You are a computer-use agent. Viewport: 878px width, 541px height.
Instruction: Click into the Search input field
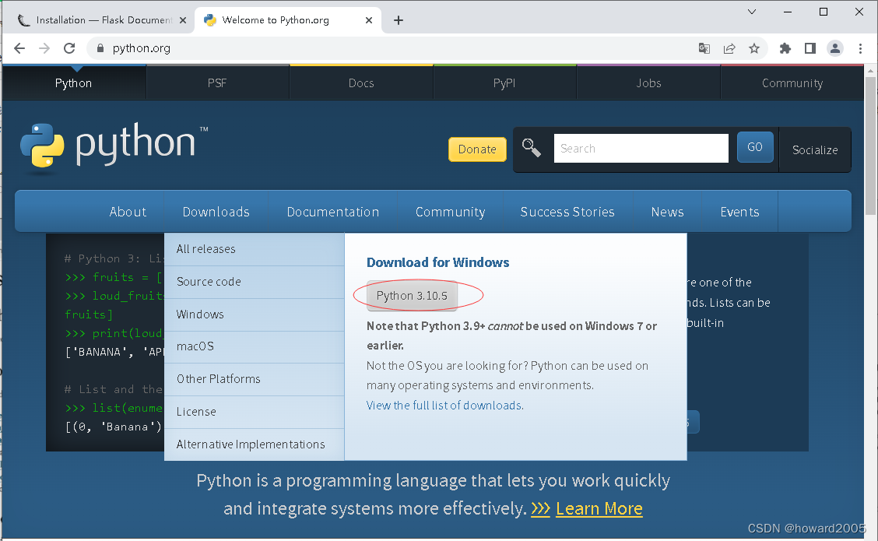click(641, 149)
